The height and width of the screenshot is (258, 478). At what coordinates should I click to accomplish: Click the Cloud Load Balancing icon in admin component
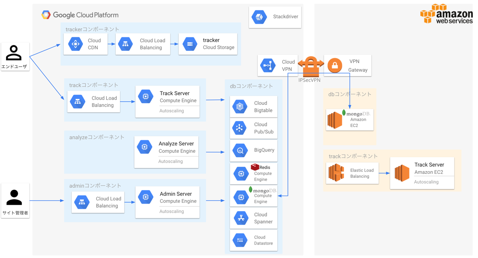82,202
